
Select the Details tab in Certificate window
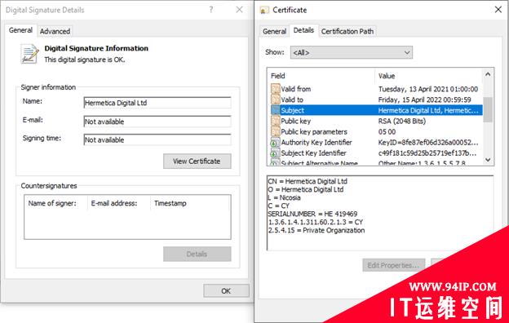(x=303, y=30)
